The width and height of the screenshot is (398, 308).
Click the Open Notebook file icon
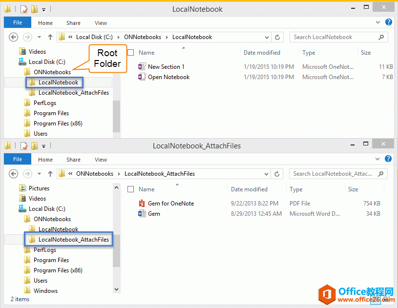click(142, 77)
